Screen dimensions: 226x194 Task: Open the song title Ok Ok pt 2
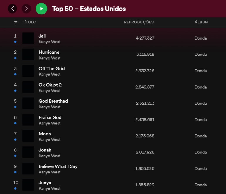[x=50, y=85]
